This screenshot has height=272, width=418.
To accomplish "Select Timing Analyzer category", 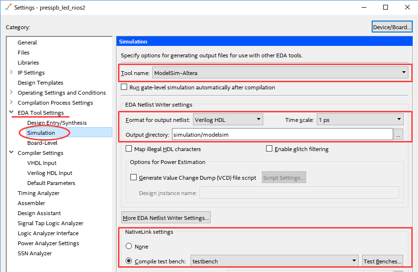I will pyautogui.click(x=38, y=193).
